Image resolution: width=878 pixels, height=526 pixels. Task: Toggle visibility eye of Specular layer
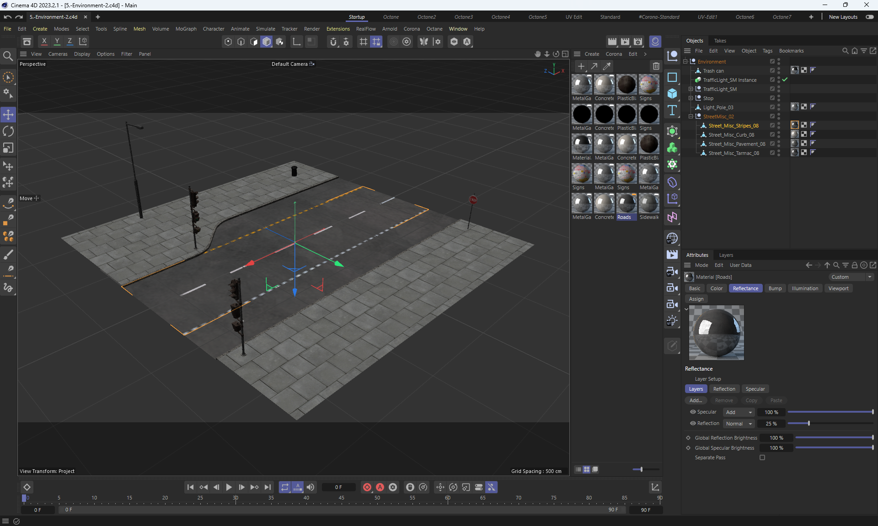[x=693, y=412]
